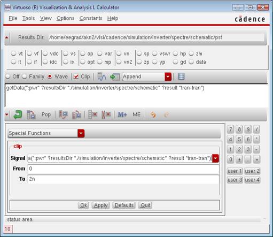
Task: Select the zm radio button
Action: click(x=191, y=53)
